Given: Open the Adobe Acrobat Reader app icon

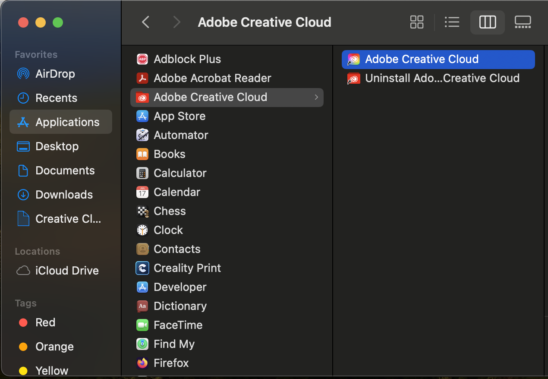Looking at the screenshot, I should (x=142, y=78).
